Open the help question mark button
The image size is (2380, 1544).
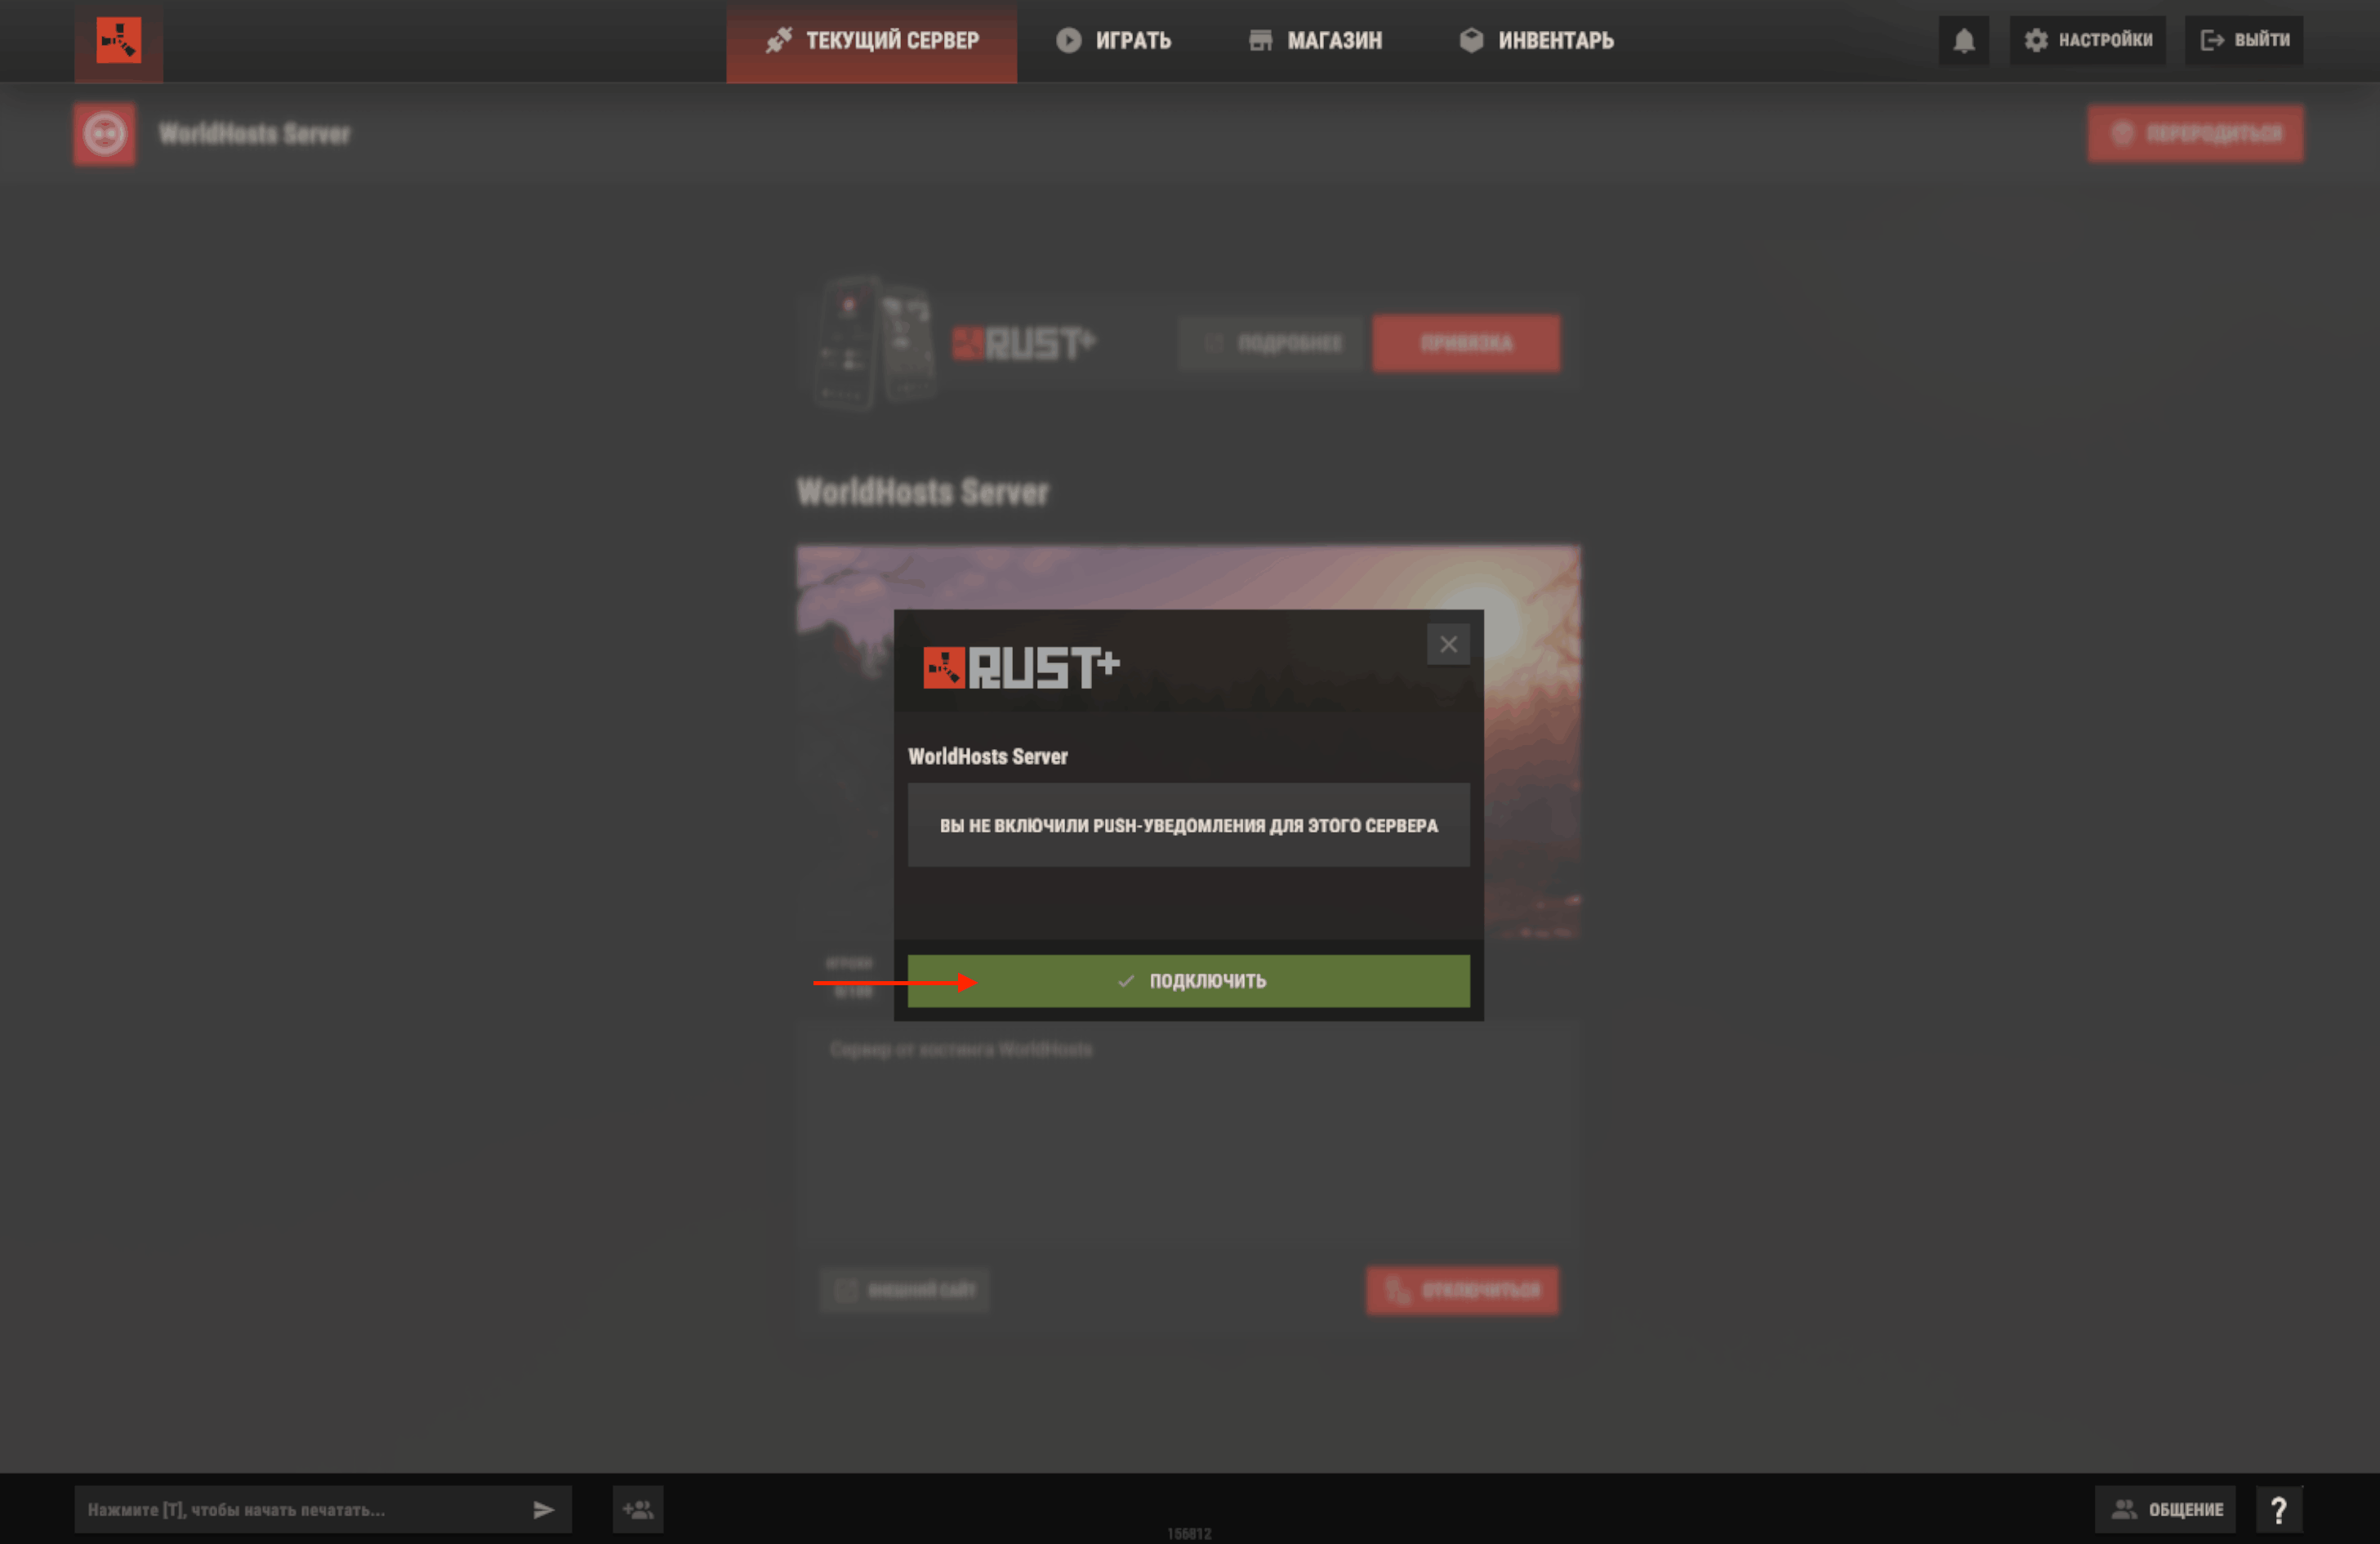coord(2278,1509)
